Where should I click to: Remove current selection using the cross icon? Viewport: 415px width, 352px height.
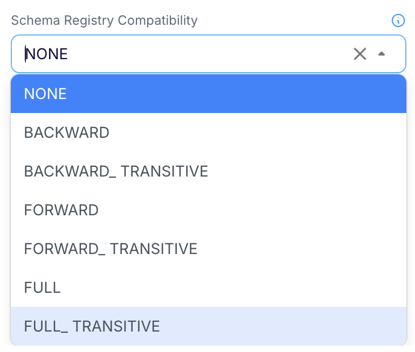[x=359, y=54]
